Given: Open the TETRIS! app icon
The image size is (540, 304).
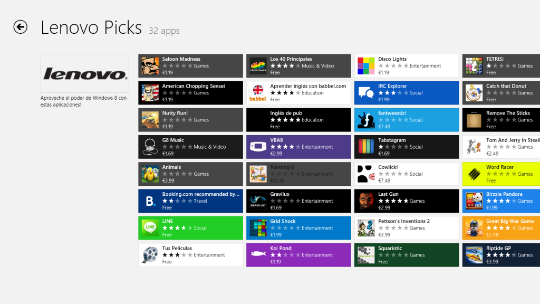Looking at the screenshot, I should pos(474,66).
